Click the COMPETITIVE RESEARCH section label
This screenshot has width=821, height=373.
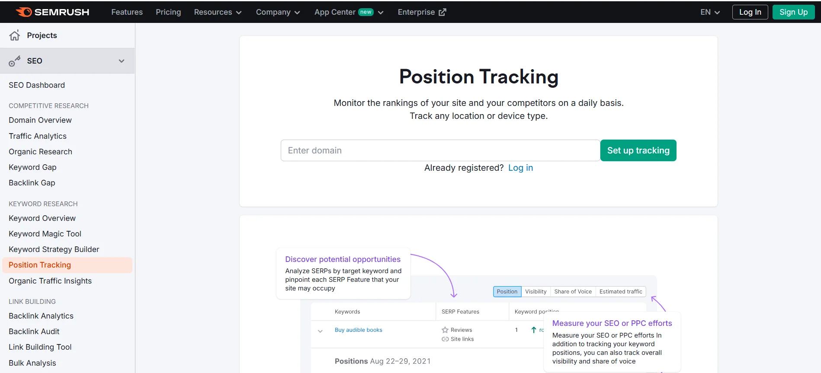tap(48, 106)
